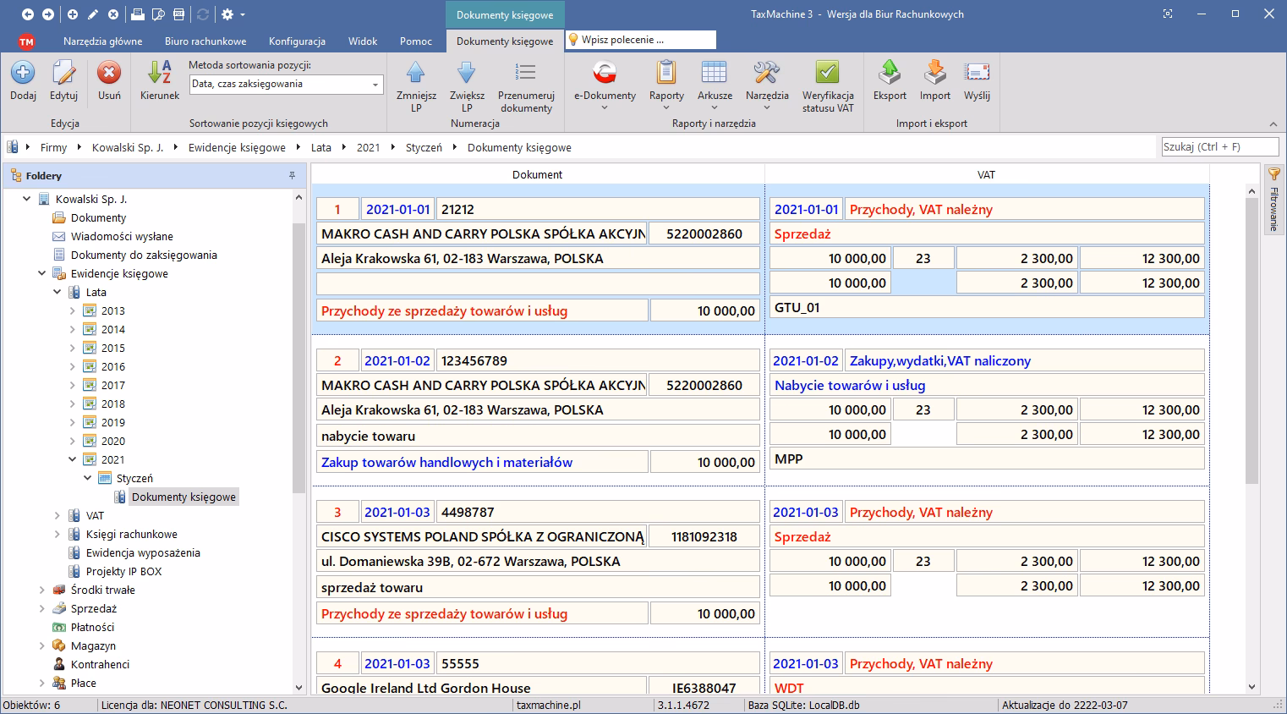Screen dimensions: 1287x714
Task: Click the Eksport icon
Action: coord(890,74)
